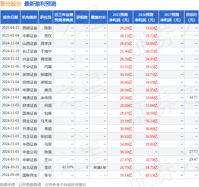199x187 pixels.
Task: Click the 34.91亿 forecast value
Action: tap(151, 59)
